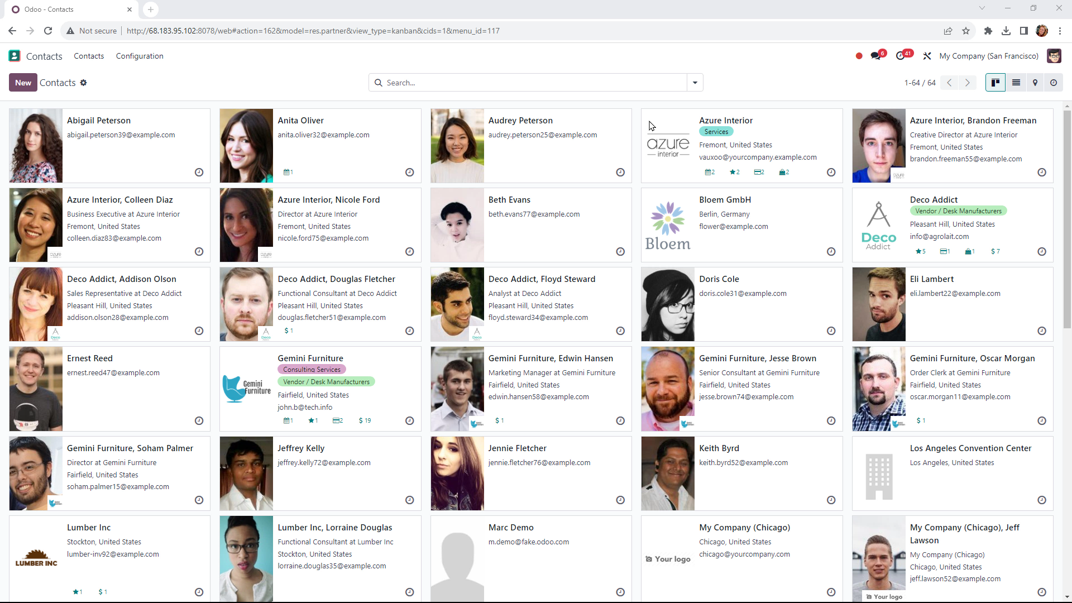Open Eli Lambert contact name
The height and width of the screenshot is (603, 1072).
[931, 279]
